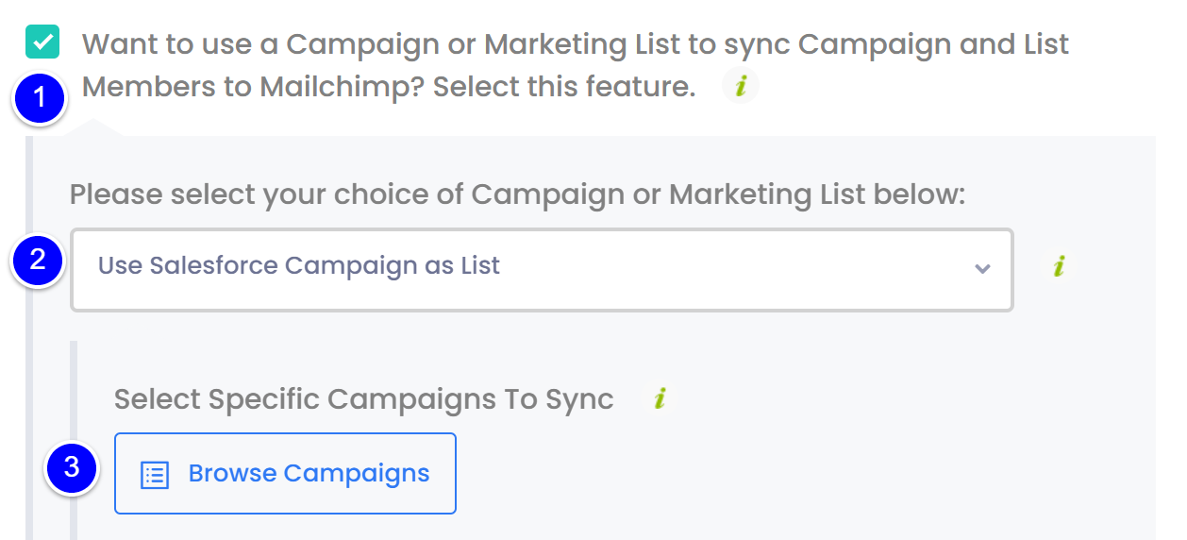Click the panel's pointer notch below the checkbox
The height and width of the screenshot is (540, 1187).
(x=93, y=127)
